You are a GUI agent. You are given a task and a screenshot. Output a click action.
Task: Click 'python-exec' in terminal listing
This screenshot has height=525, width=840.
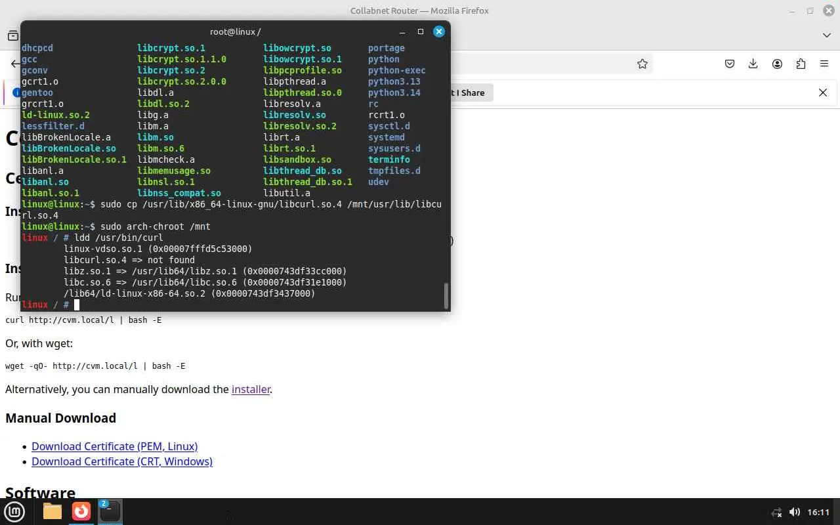click(x=397, y=70)
